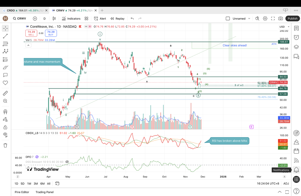Toggle hide all drawings eye icon
Image resolution: width=301 pixels, height=196 pixels.
5,135
